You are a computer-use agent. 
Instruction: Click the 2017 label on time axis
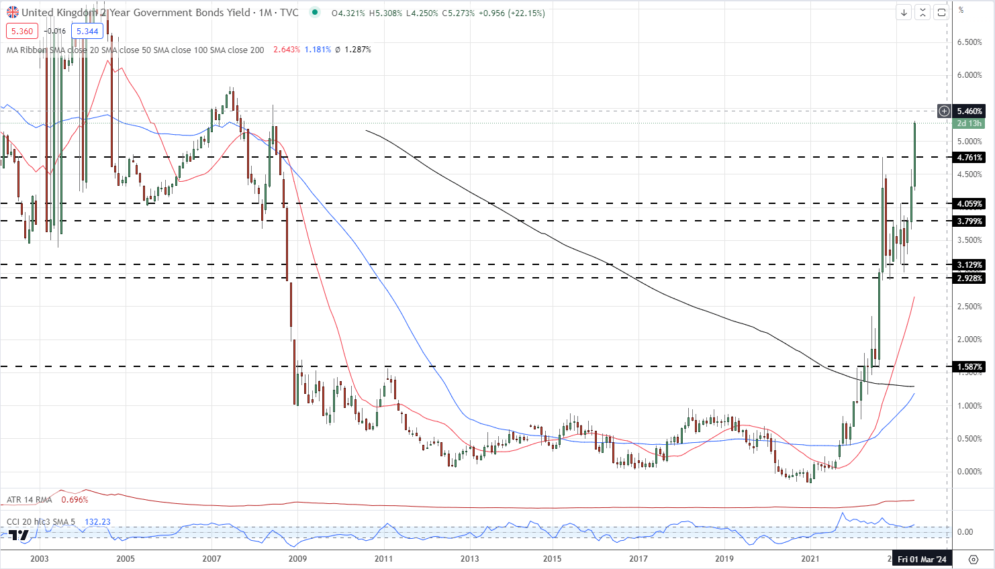pyautogui.click(x=638, y=559)
